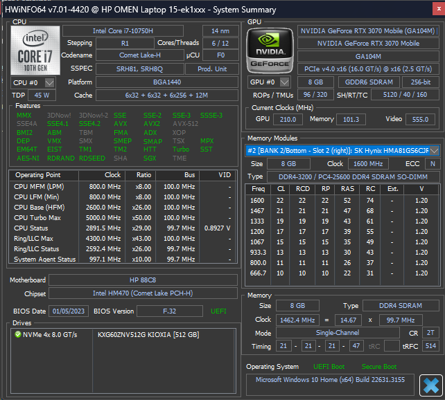Select the KXG60ZNV512G KIOXIA drive entry

(x=148, y=334)
